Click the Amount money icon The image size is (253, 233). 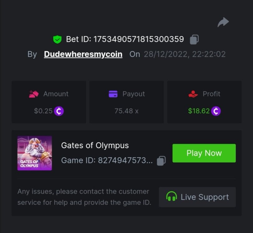click(34, 94)
